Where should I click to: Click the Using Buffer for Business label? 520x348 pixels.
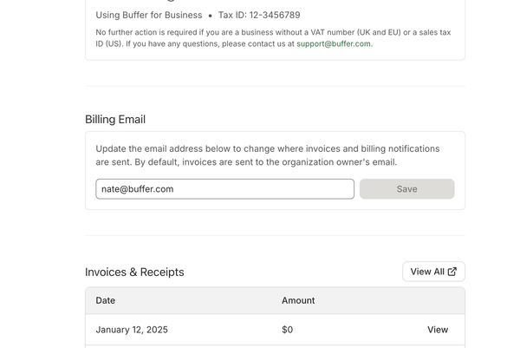pos(148,15)
